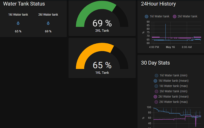Click the May 16 label on the history axis

pos(171,47)
